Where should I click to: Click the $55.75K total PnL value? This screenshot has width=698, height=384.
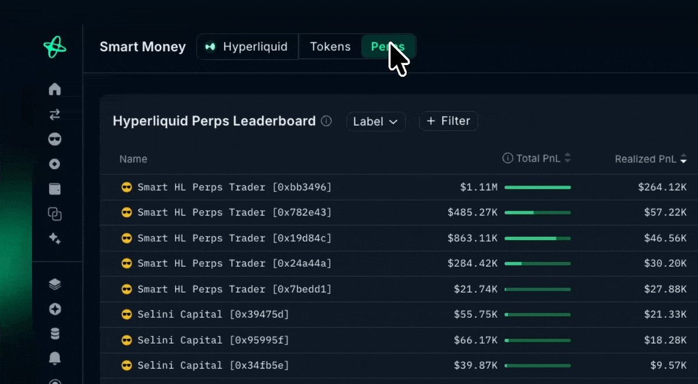pyautogui.click(x=476, y=314)
